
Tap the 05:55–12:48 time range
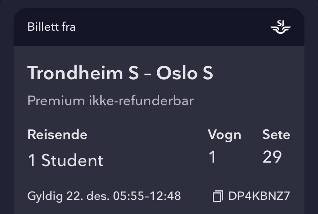147,196
